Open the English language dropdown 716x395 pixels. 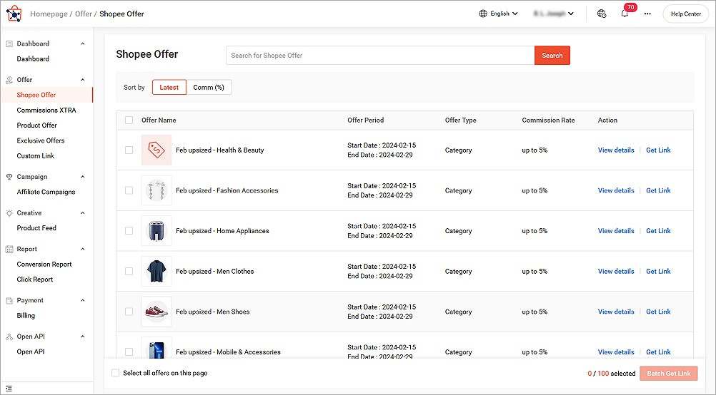(x=499, y=14)
